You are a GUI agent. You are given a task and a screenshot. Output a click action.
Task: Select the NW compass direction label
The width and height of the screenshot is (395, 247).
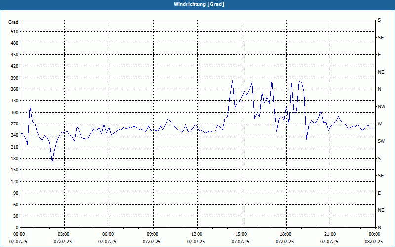pyautogui.click(x=381, y=107)
